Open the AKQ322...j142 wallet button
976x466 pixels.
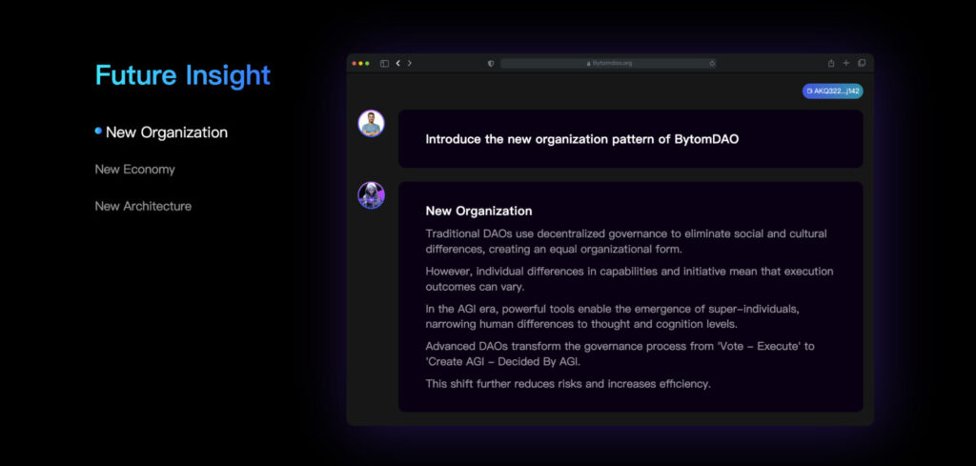tap(832, 91)
